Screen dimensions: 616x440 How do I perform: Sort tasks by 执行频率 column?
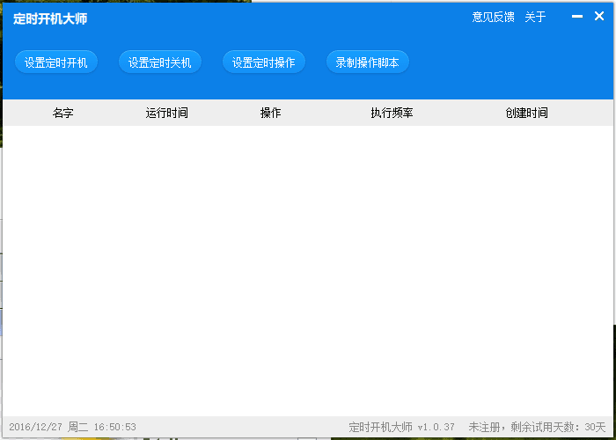click(392, 113)
